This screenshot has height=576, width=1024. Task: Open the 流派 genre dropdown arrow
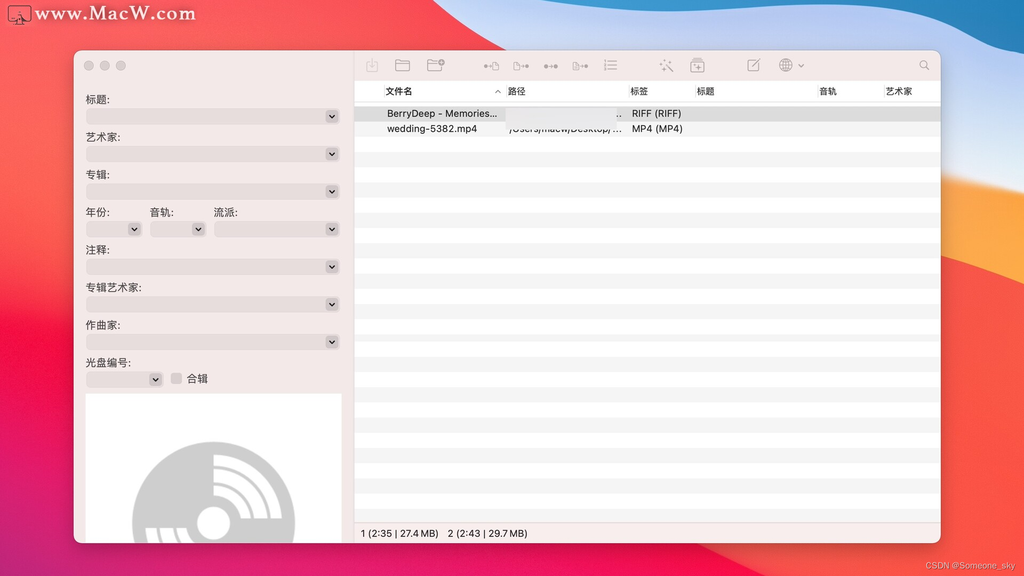coord(332,229)
